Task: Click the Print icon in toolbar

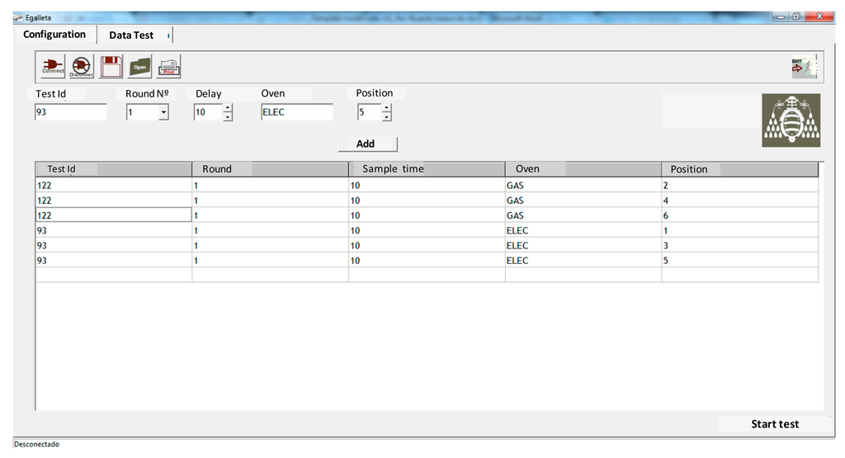Action: point(169,67)
